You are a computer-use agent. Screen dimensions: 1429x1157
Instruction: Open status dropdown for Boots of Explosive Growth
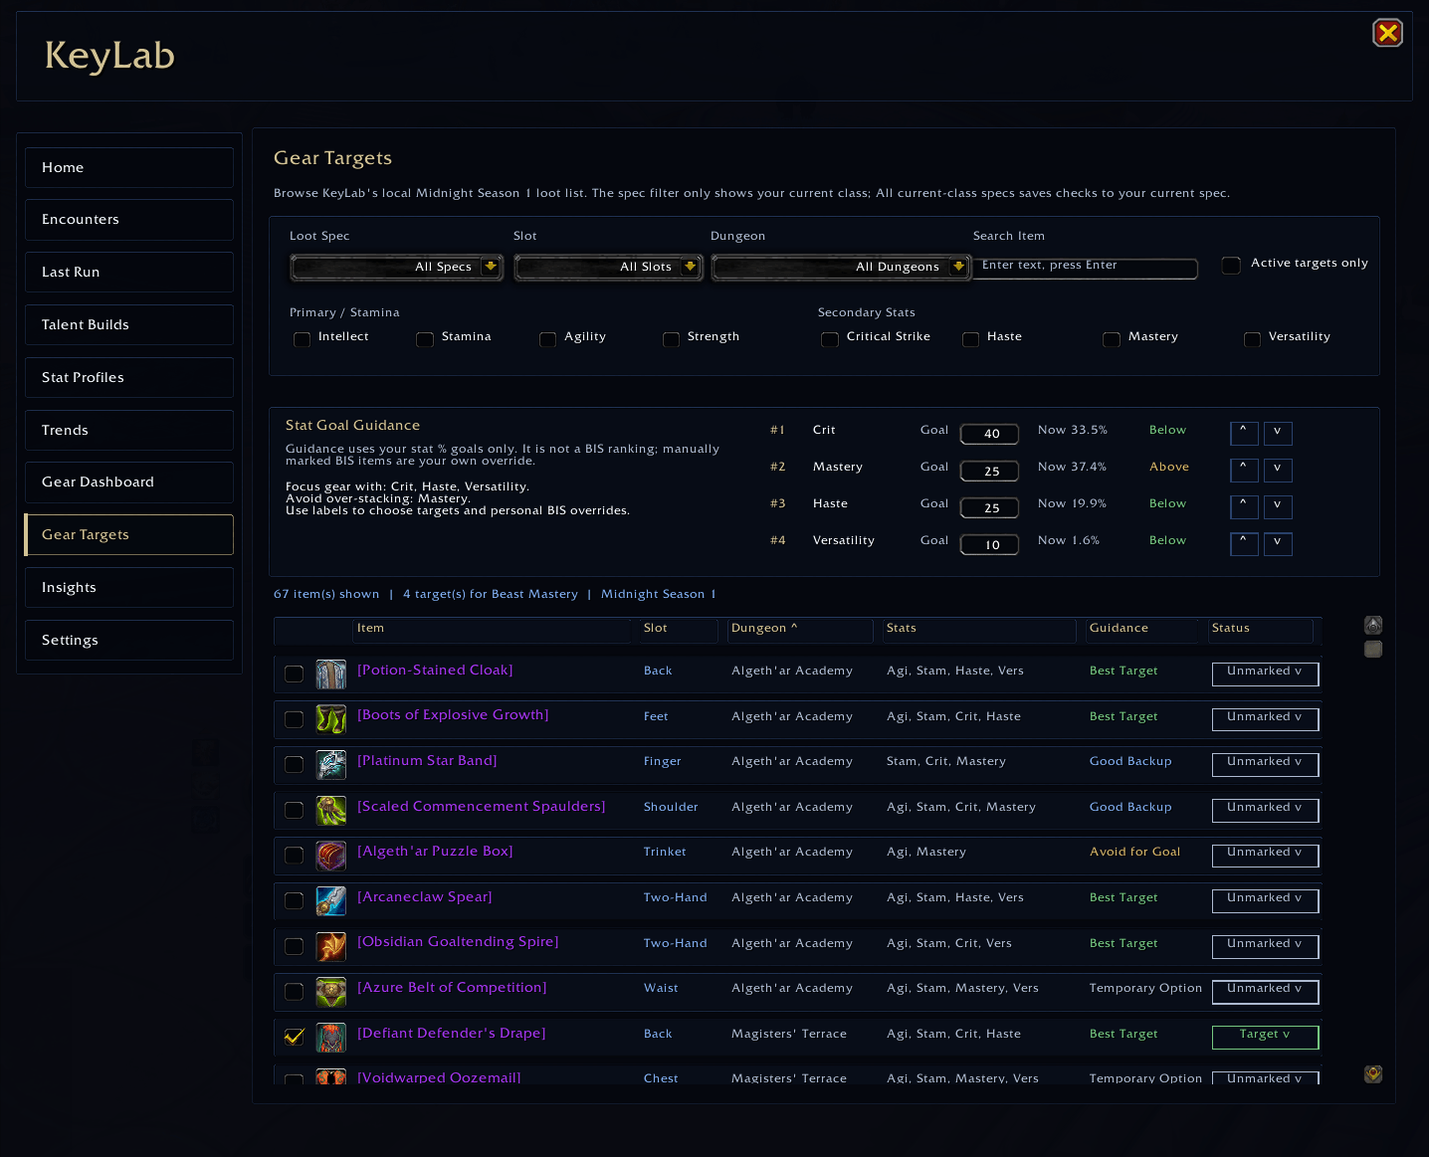click(1265, 718)
